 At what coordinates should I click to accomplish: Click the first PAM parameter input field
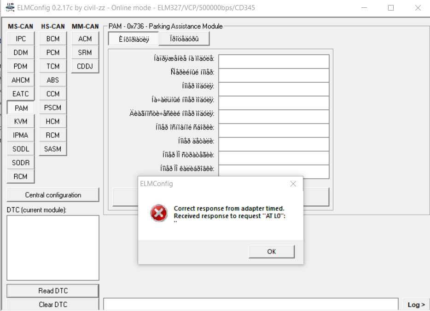[x=273, y=61]
